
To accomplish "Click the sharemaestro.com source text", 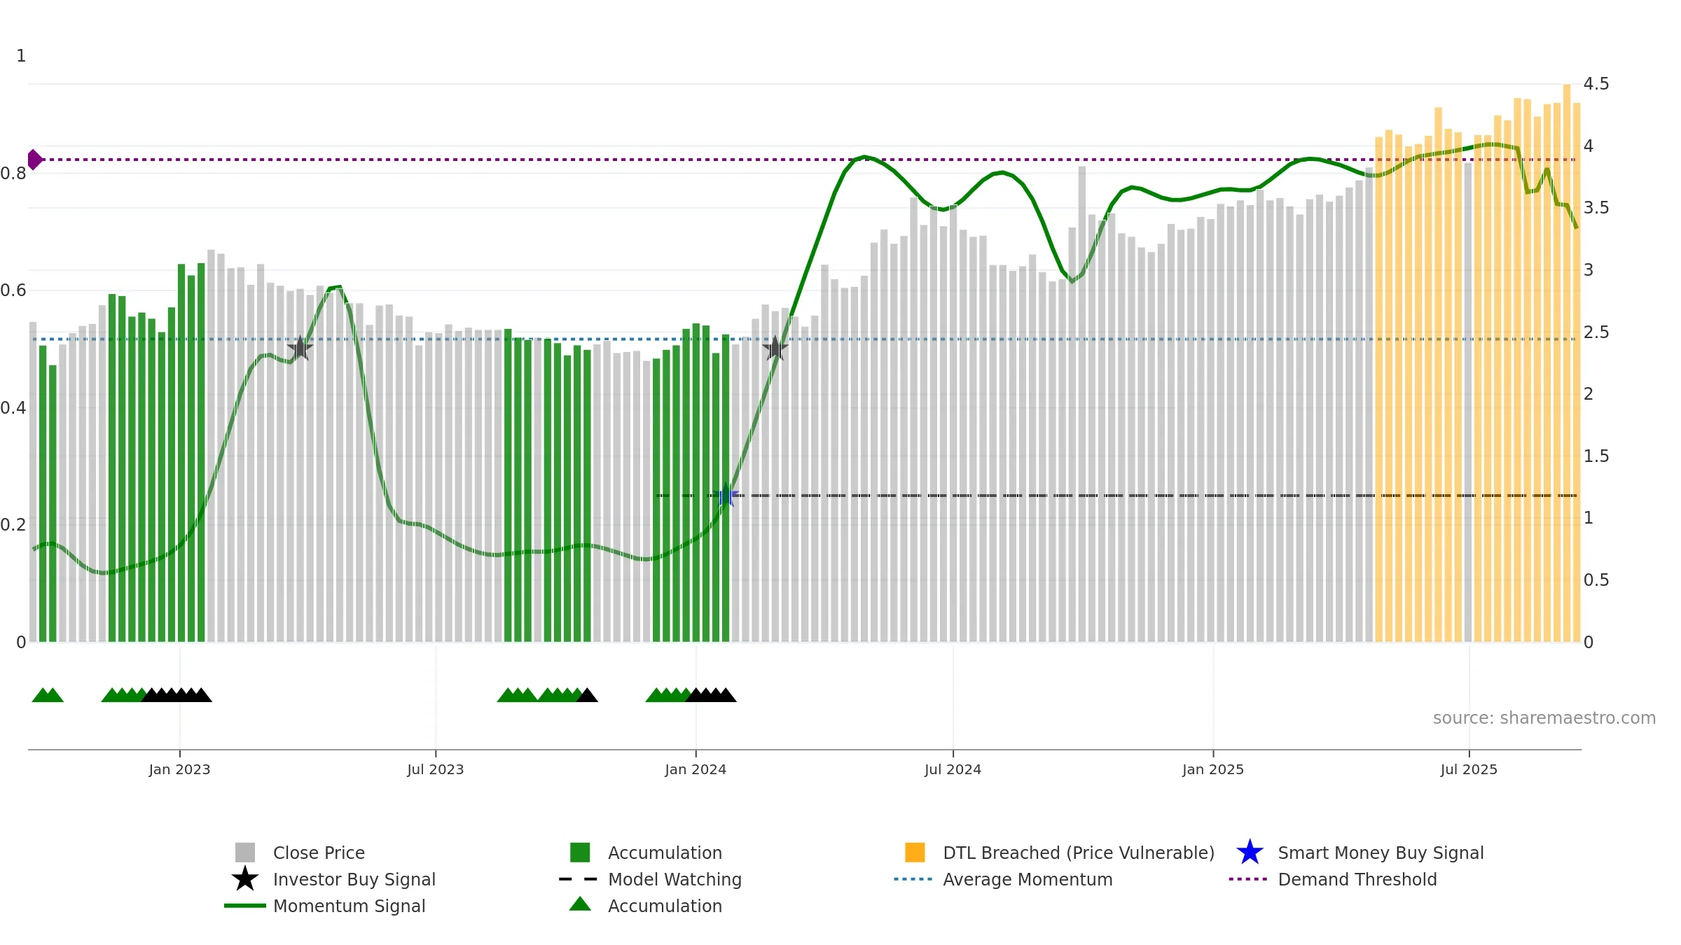I will coord(1544,717).
